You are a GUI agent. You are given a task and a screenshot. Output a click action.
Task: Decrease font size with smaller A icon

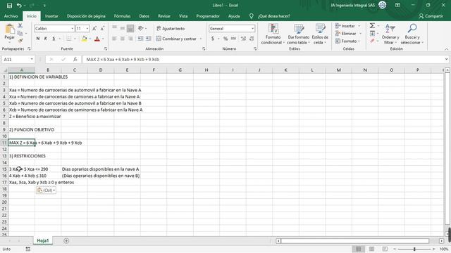[102, 28]
